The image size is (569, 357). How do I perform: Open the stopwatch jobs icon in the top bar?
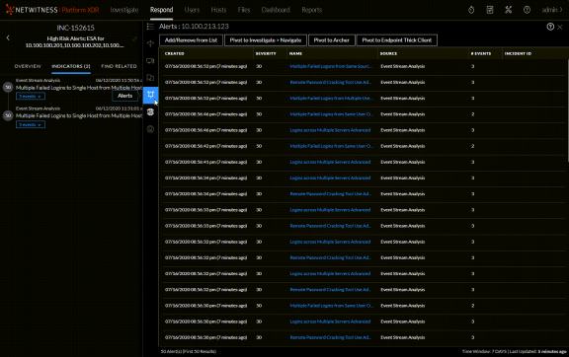tap(471, 10)
